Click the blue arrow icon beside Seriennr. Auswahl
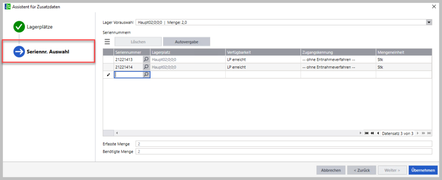 coord(19,52)
